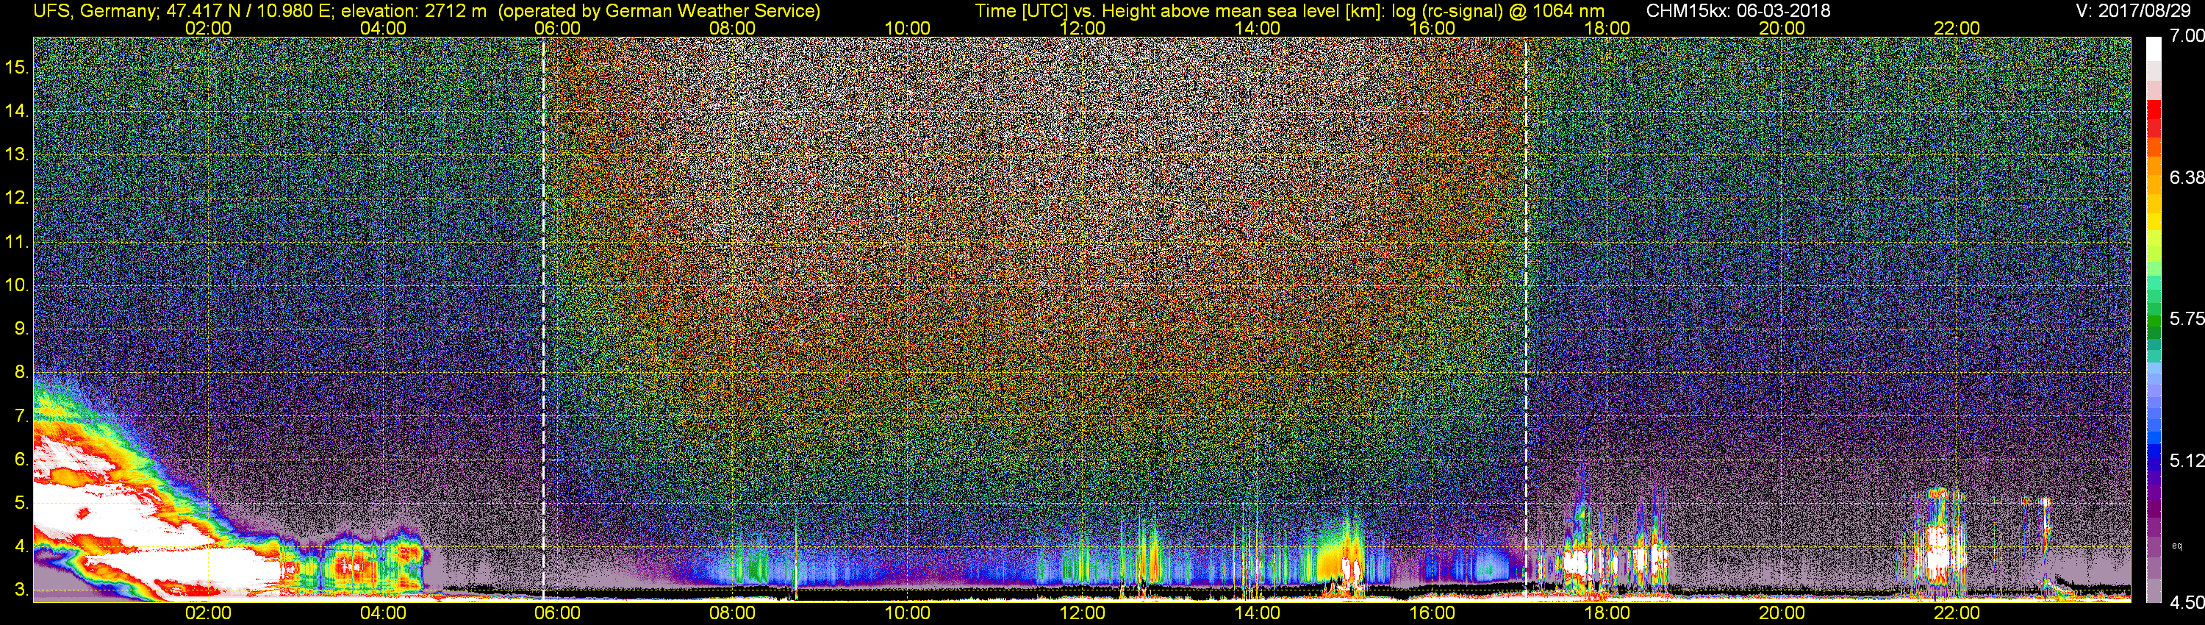Click the dashed white vertical line after 16:00

(1526, 318)
